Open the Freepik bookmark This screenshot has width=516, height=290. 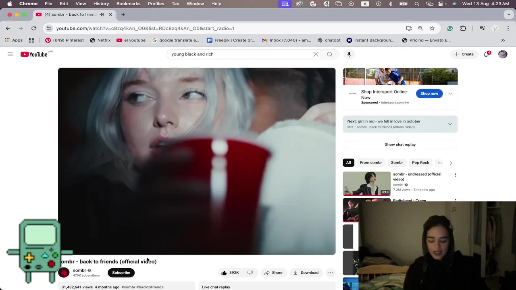[231, 40]
